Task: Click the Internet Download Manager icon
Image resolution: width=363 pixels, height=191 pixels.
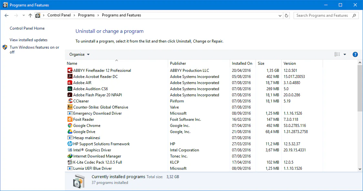Action: (70, 156)
